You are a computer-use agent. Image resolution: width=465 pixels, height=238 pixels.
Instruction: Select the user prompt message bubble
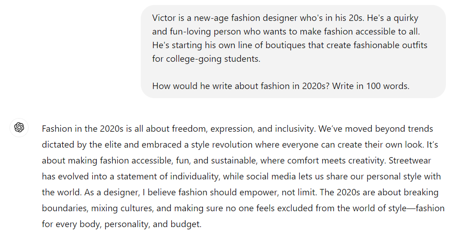(293, 52)
